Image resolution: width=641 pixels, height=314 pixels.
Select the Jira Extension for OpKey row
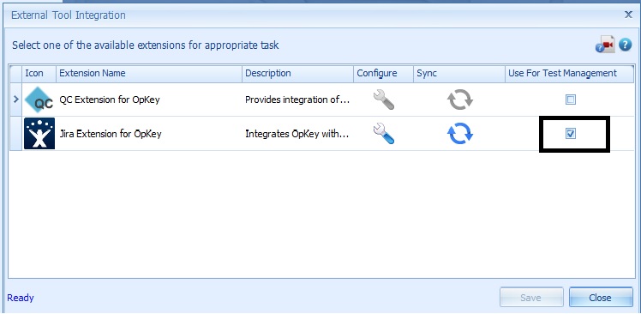[x=321, y=134]
